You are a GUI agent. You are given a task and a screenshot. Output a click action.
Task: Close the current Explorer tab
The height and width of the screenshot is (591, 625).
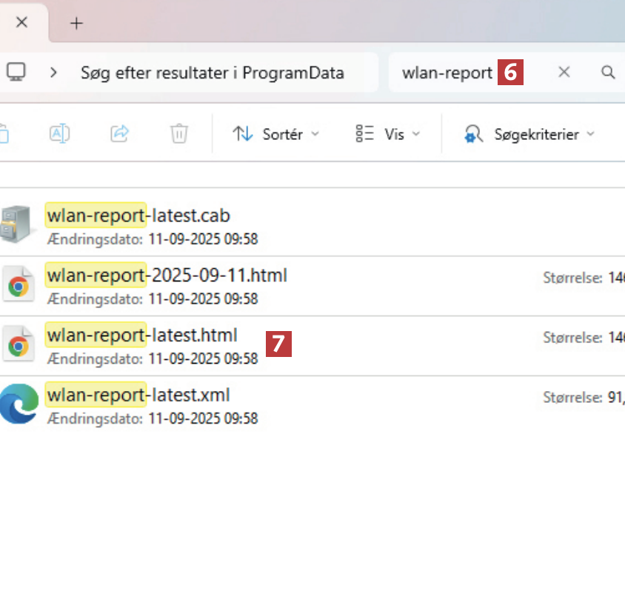click(x=21, y=22)
